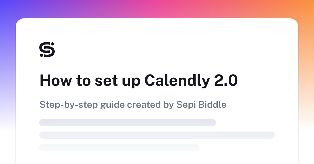
Task: Click the first gray placeholder bar
Action: point(127,123)
